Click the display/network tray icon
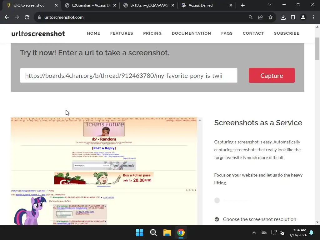Screen dimensions: 320x240 point(274,232)
